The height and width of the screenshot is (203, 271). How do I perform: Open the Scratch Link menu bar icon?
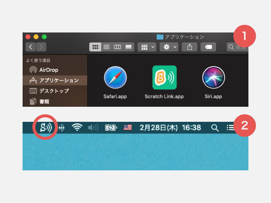pyautogui.click(x=46, y=127)
